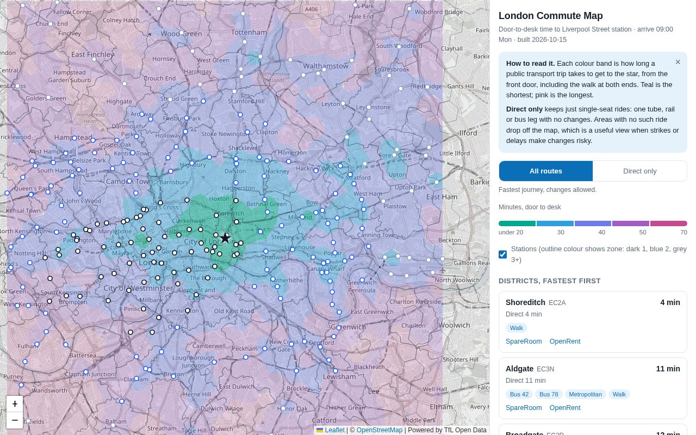Click the Canary Wharf label on the map
This screenshot has width=696, height=435.
click(x=326, y=269)
